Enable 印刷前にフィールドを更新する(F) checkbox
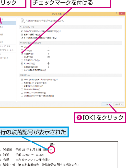 (x=22, y=92)
